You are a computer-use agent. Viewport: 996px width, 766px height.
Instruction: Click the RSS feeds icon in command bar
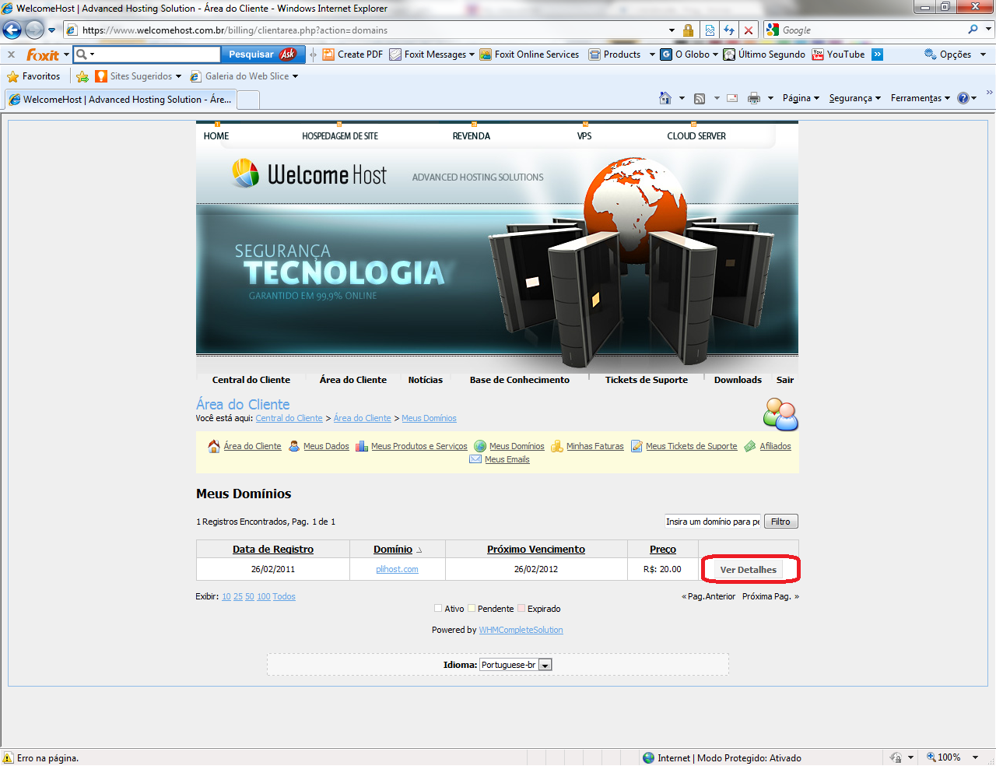[x=700, y=98]
